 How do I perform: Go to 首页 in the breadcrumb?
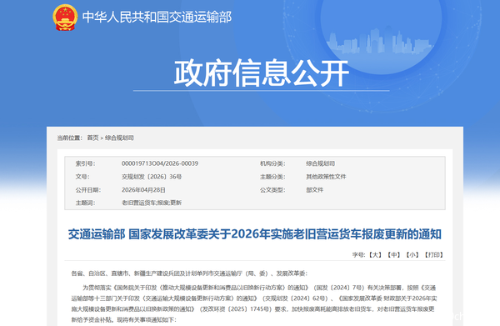coord(92,138)
